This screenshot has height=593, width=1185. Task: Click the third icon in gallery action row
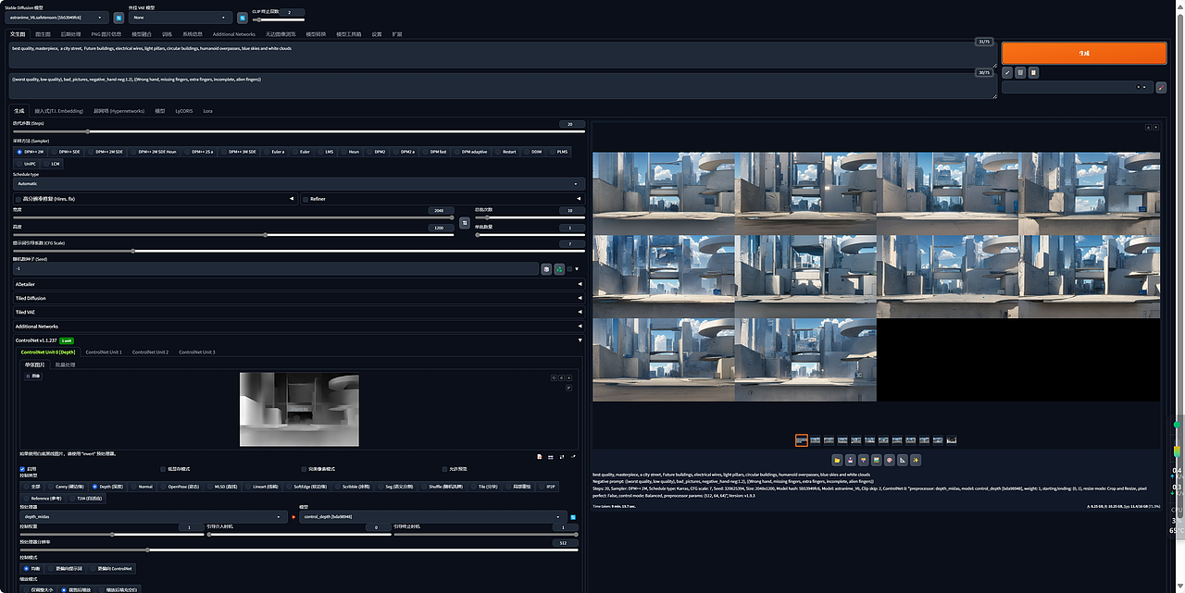pyautogui.click(x=863, y=460)
